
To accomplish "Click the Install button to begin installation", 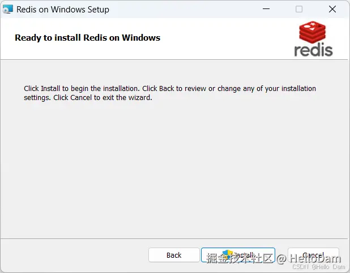I will tap(238, 255).
